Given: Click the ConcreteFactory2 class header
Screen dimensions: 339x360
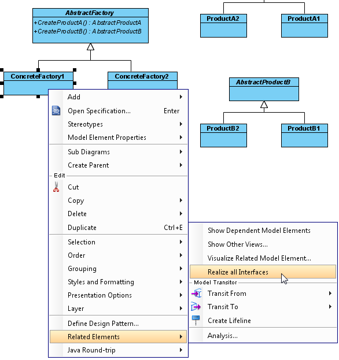Looking at the screenshot, I should (x=142, y=76).
